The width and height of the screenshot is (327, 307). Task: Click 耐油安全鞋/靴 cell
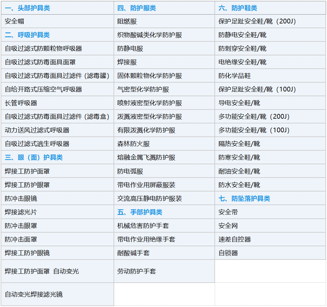[x=270, y=171]
